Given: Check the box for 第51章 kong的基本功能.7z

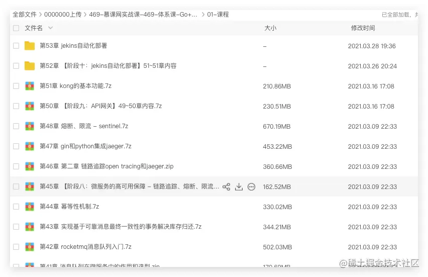Looking at the screenshot, I should click(x=16, y=86).
